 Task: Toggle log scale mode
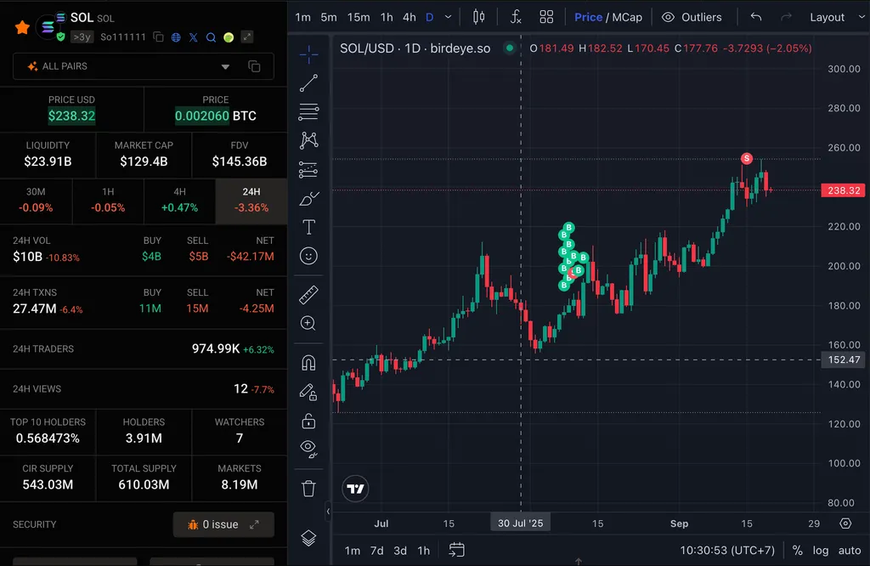click(821, 551)
